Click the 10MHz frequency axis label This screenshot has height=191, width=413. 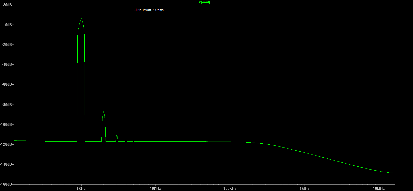pyautogui.click(x=379, y=188)
